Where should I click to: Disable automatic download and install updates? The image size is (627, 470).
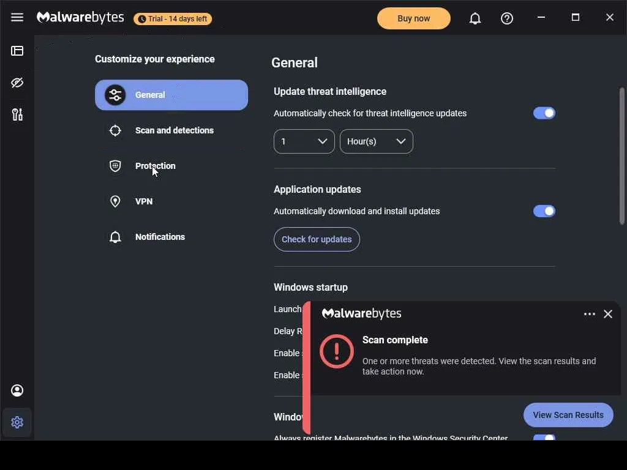[x=544, y=211]
